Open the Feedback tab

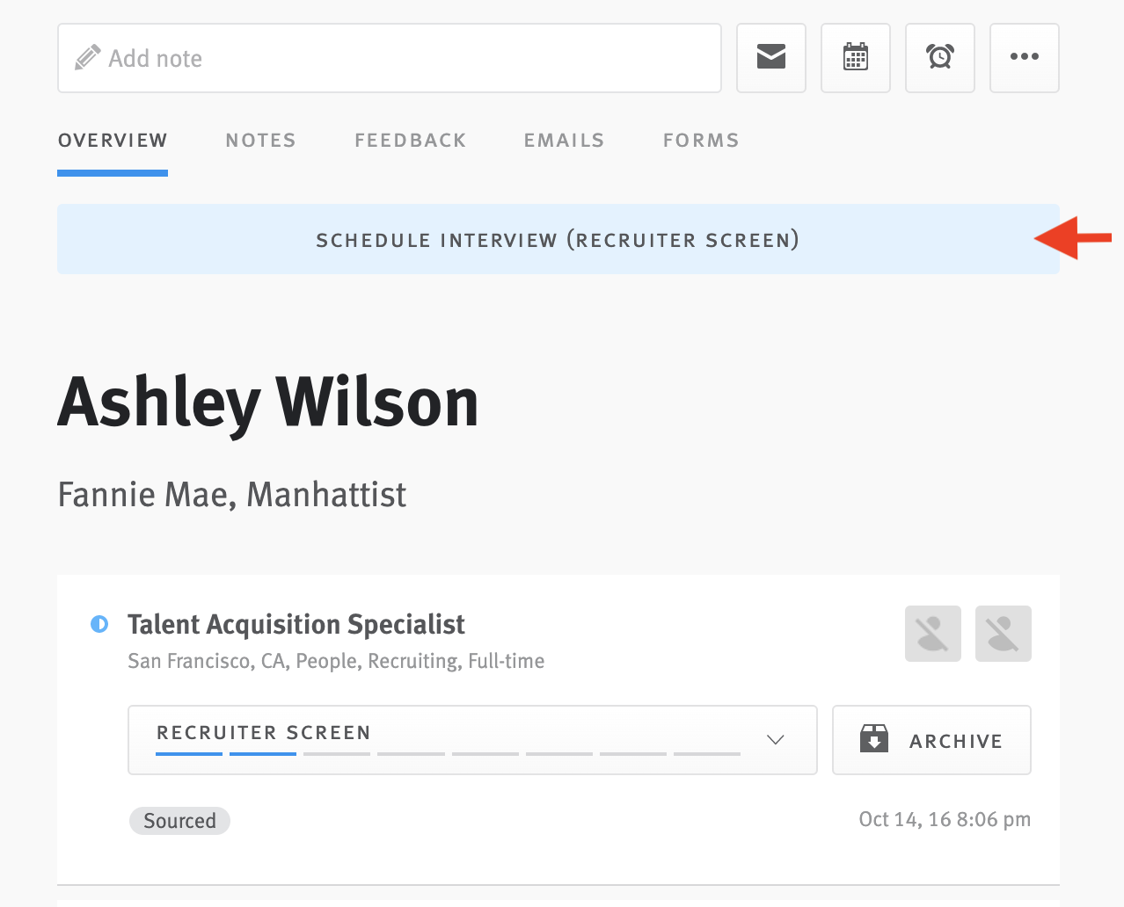tap(410, 141)
